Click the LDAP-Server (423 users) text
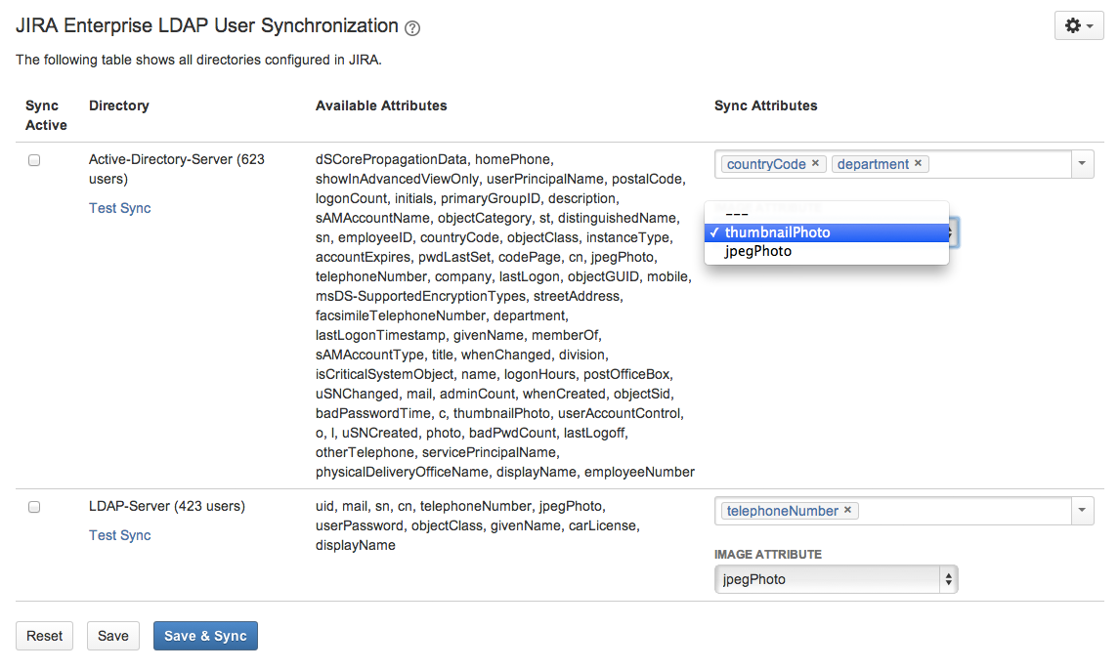 167,506
